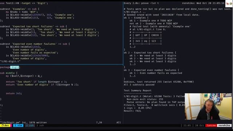
Task: Click the '"t/01-digit.t"' vim status line
Action: tap(10, 61)
